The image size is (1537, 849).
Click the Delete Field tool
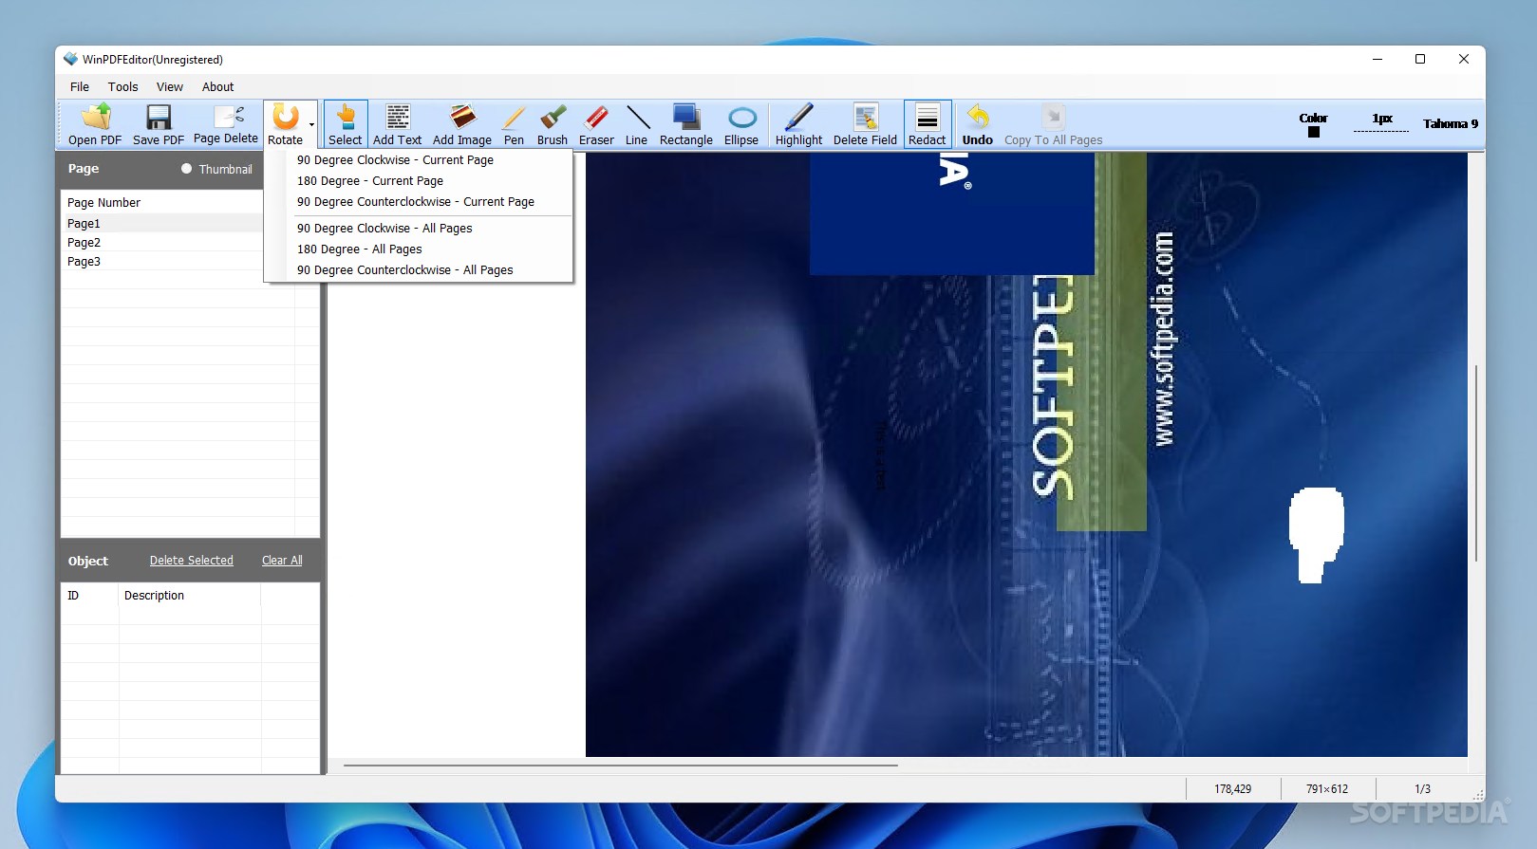tap(865, 124)
